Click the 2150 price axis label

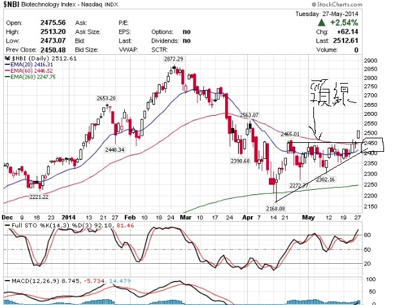pyautogui.click(x=371, y=207)
